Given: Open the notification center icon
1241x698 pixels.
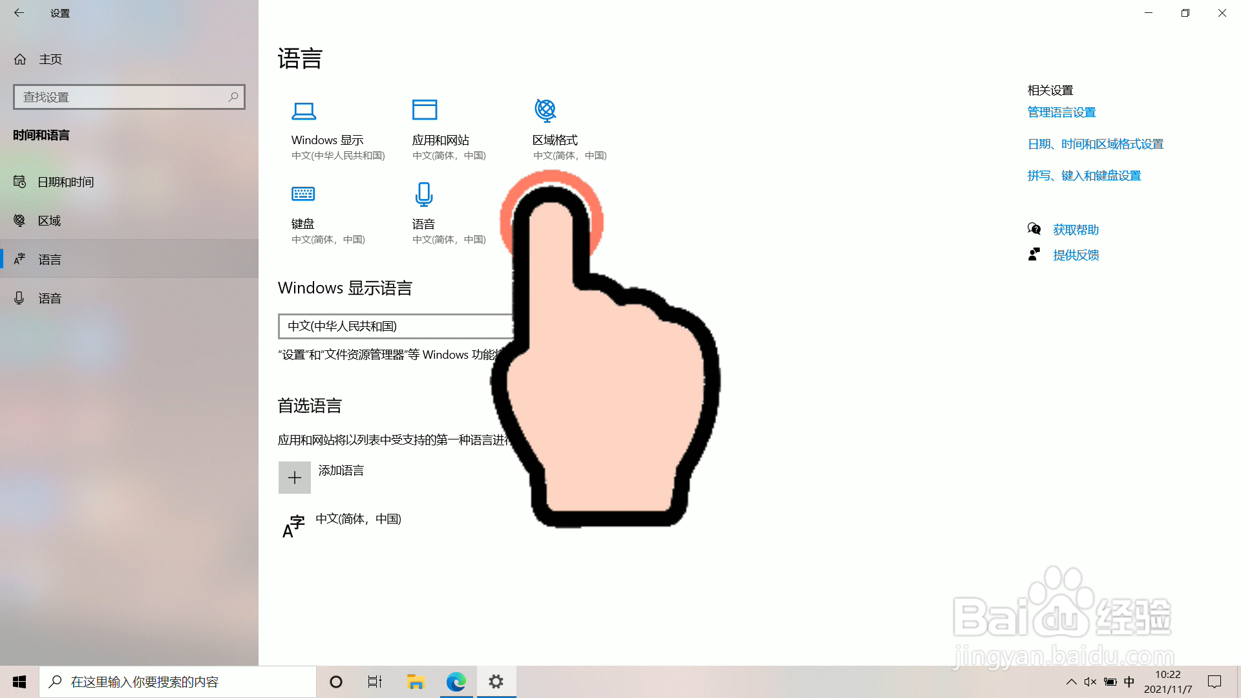Looking at the screenshot, I should [1214, 682].
